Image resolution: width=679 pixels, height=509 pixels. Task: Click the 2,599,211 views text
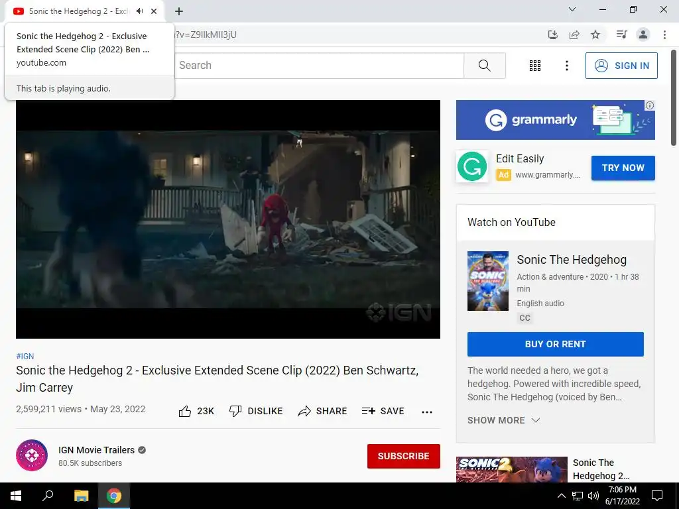pos(48,409)
